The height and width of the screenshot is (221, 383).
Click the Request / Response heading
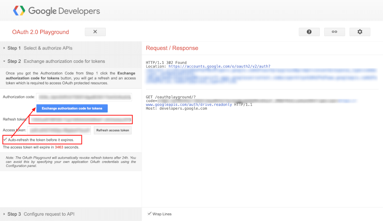tap(172, 48)
